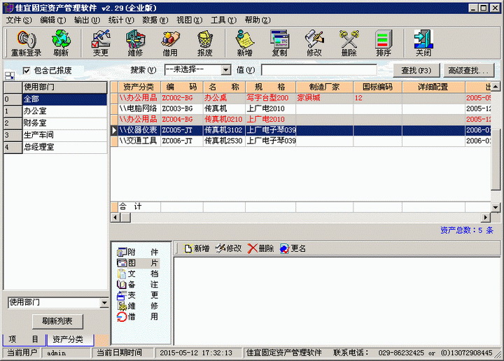Click the asset code cell ZC002-BG
Viewport: 504px width, 361px height.
click(x=181, y=98)
